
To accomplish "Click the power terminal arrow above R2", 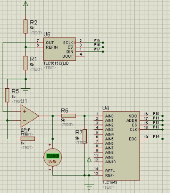I will pyautogui.click(x=25, y=3).
